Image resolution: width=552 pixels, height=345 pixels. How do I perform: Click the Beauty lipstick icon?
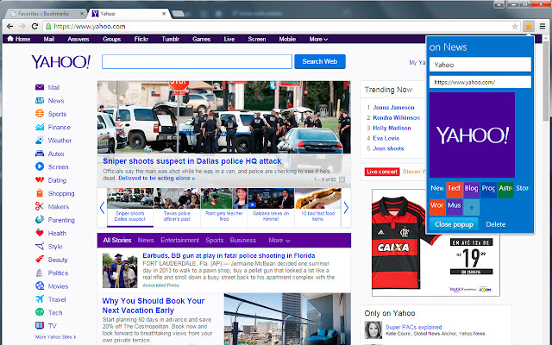[40, 260]
